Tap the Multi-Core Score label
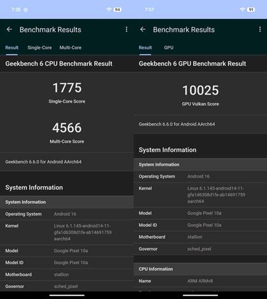Screen dimensions: 267x299 [67, 142]
